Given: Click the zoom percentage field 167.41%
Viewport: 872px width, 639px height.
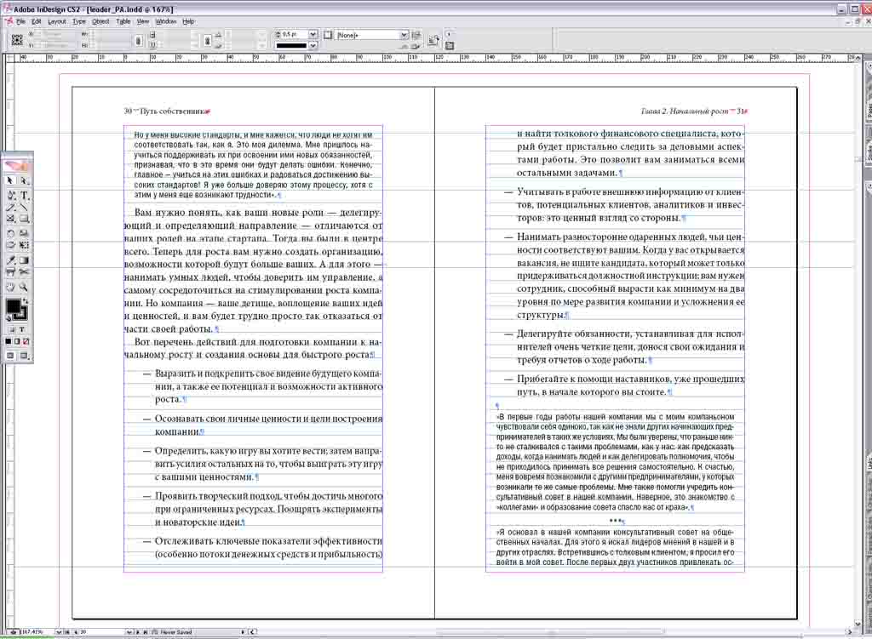Looking at the screenshot, I should click(38, 632).
